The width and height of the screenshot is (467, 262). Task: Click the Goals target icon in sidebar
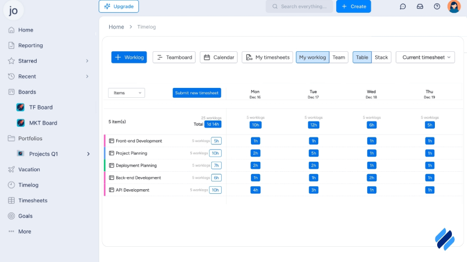(12, 216)
